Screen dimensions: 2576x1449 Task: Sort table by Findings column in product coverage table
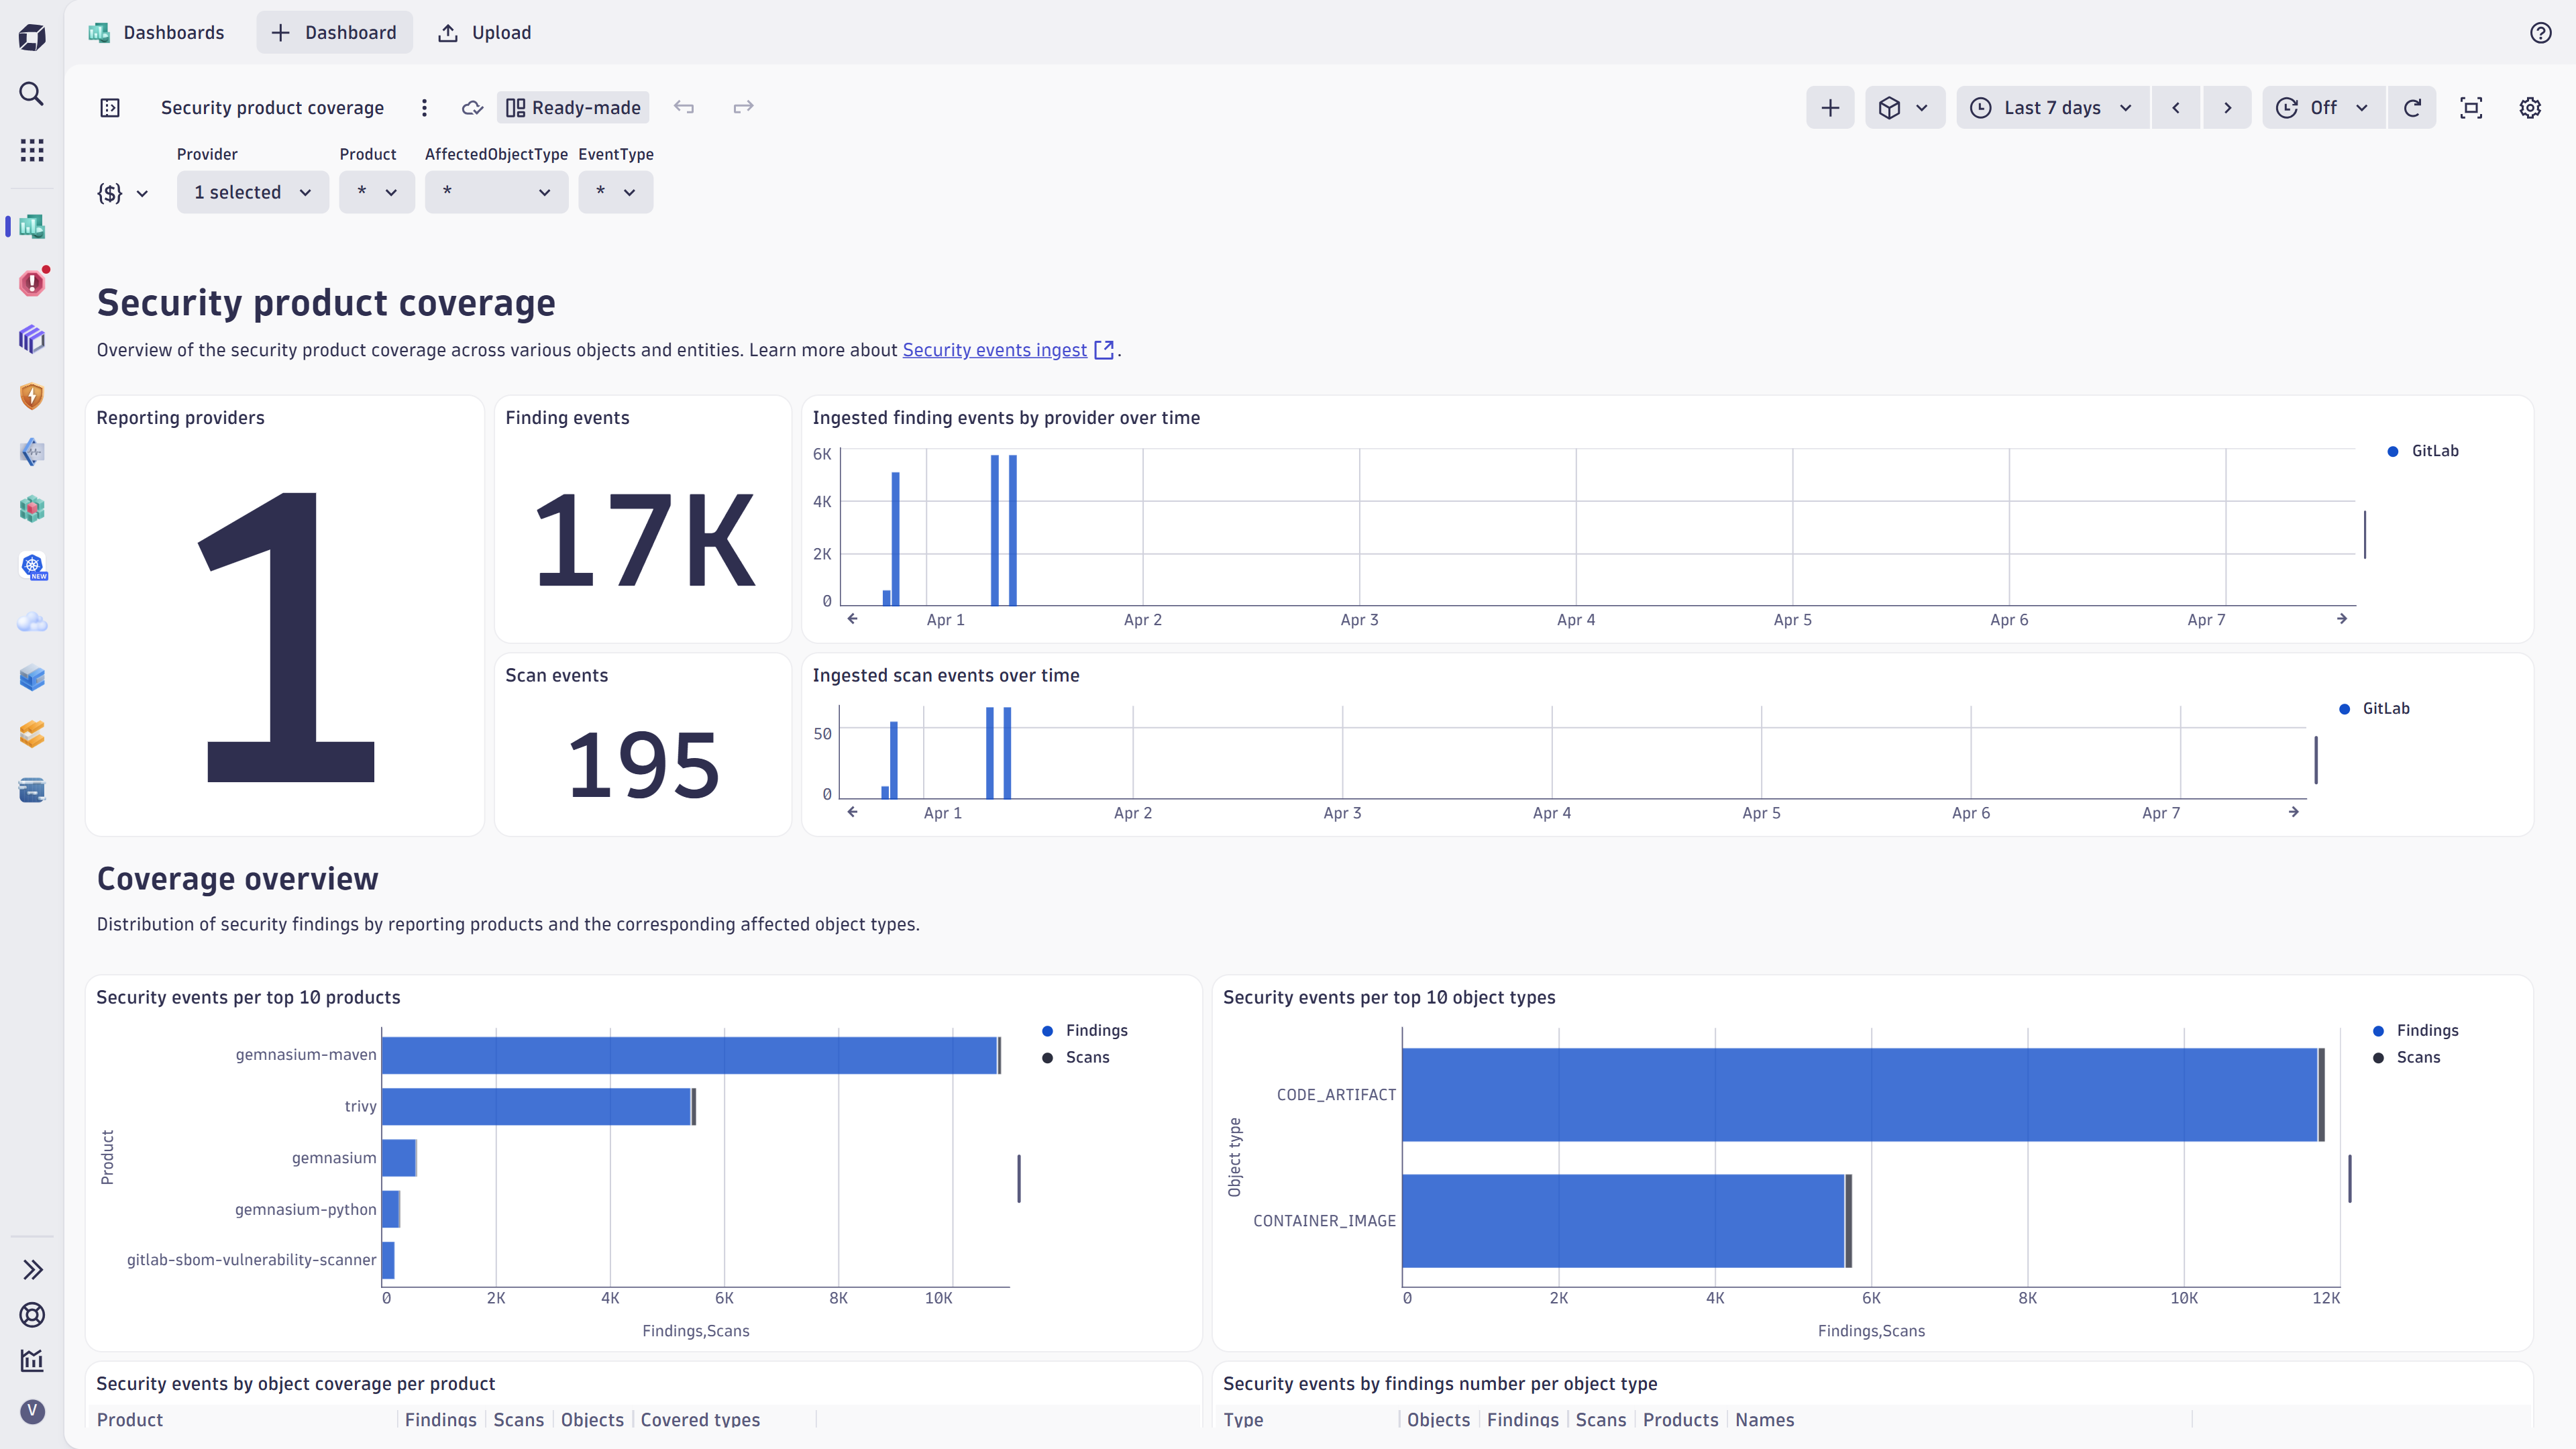tap(441, 1419)
